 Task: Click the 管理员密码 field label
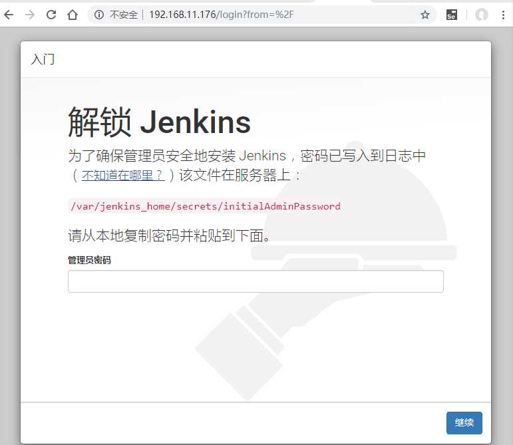tap(89, 260)
